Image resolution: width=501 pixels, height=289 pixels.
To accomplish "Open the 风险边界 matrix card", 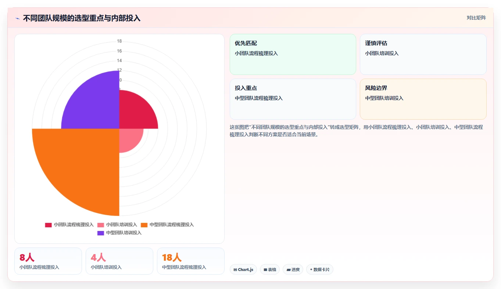I will point(423,99).
